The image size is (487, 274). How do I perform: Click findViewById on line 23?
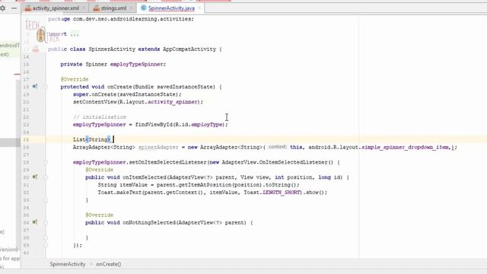pos(154,125)
